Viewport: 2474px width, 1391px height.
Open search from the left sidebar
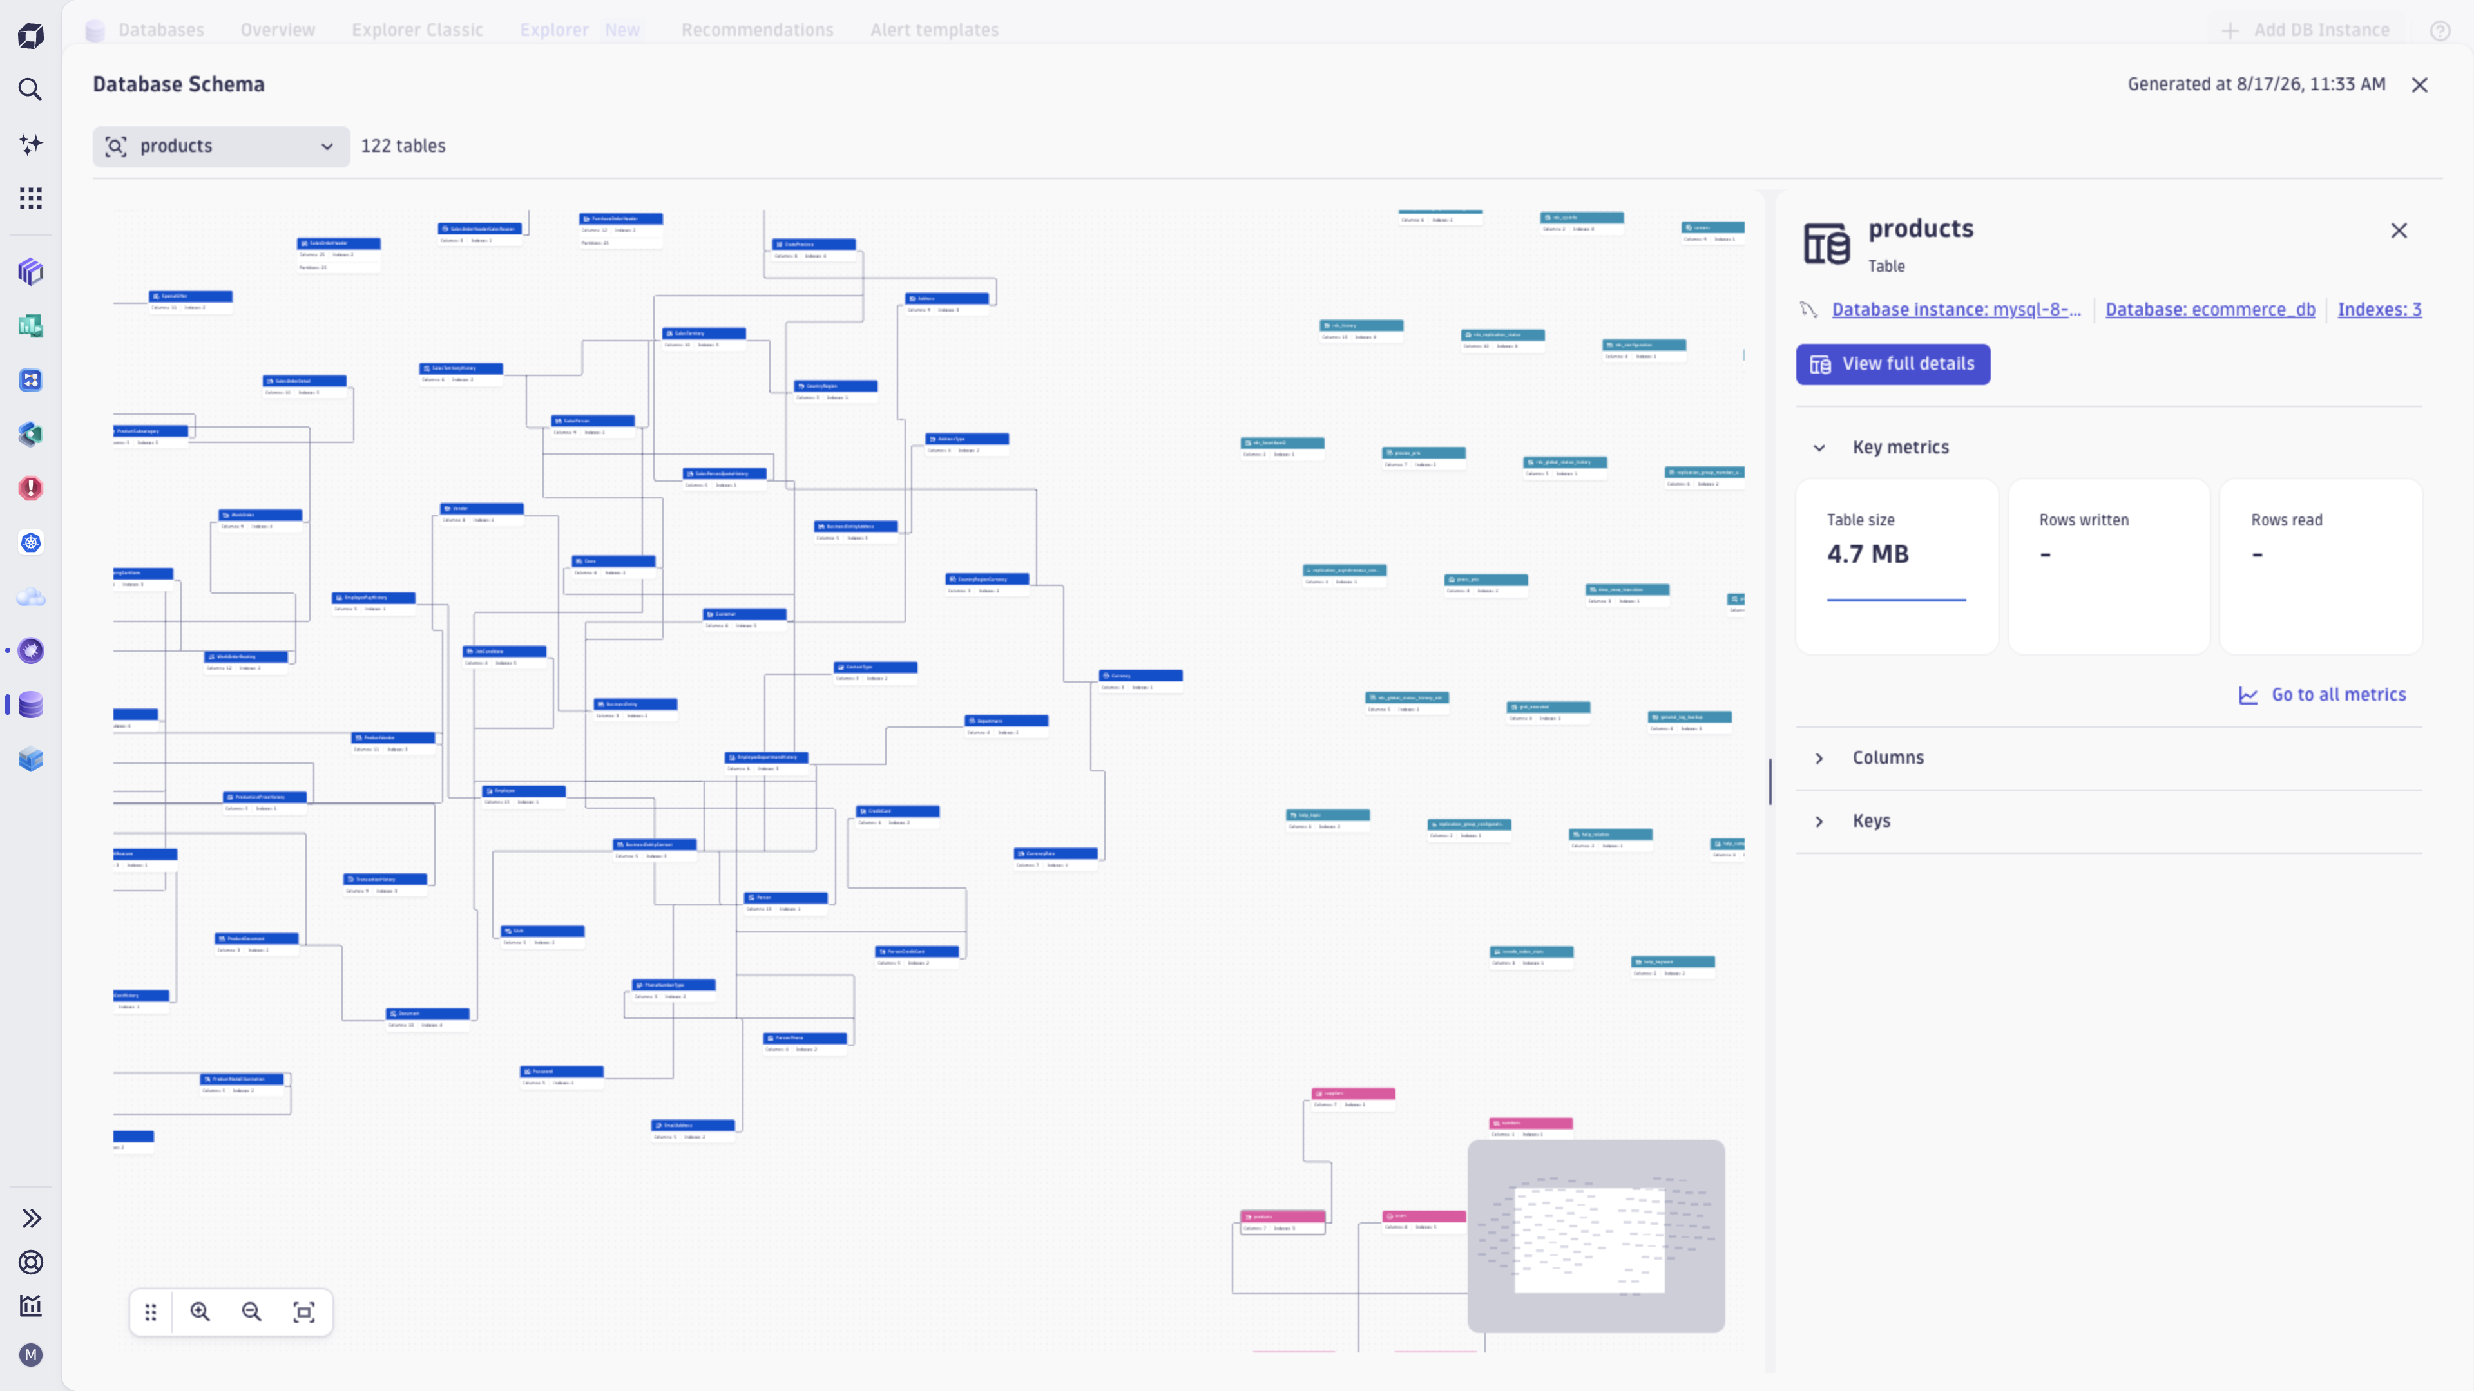[31, 90]
